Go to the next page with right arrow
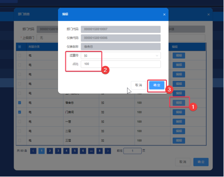The width and height of the screenshot is (224, 177). [108, 151]
